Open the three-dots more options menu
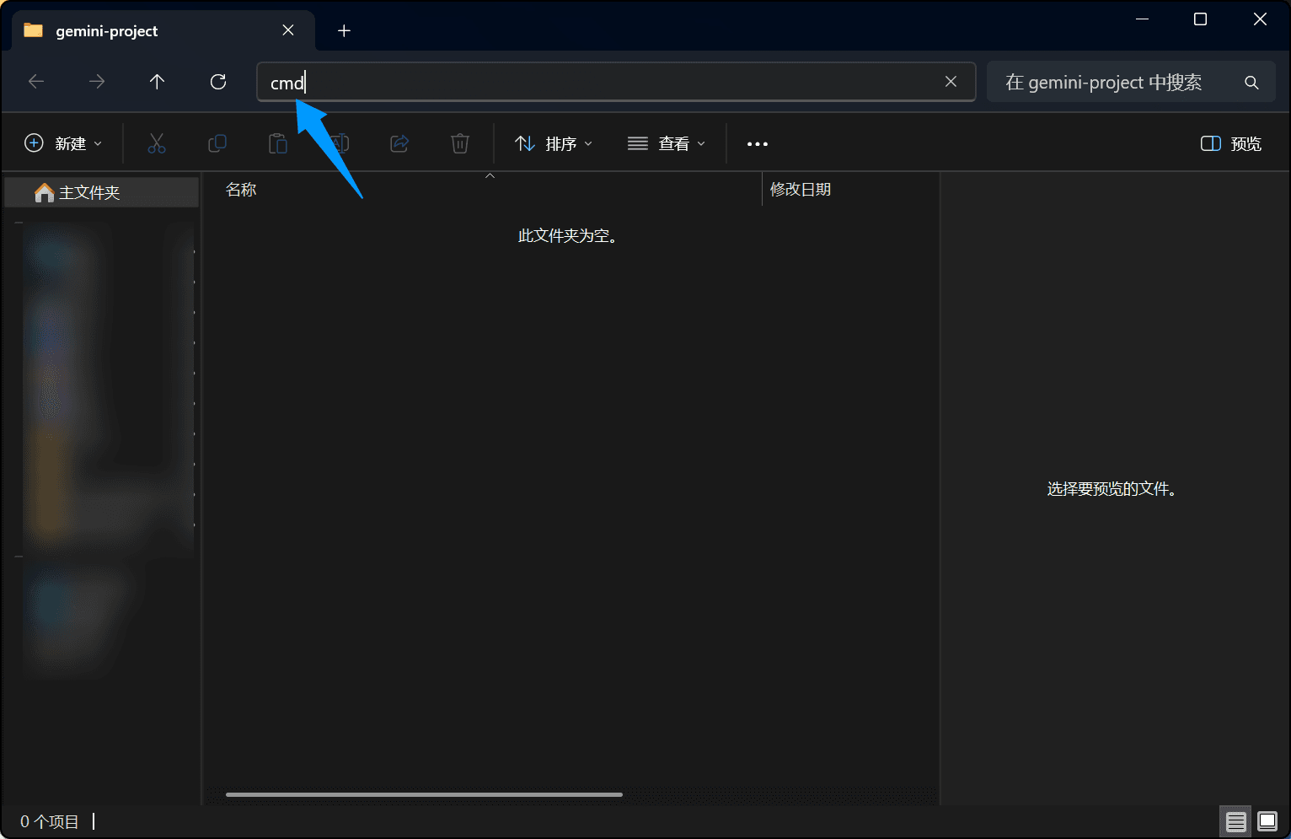The image size is (1291, 839). point(758,144)
